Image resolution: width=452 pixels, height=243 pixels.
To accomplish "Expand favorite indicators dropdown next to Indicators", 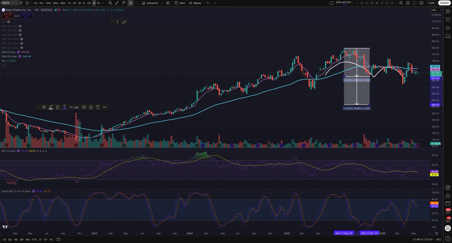I will (162, 3).
